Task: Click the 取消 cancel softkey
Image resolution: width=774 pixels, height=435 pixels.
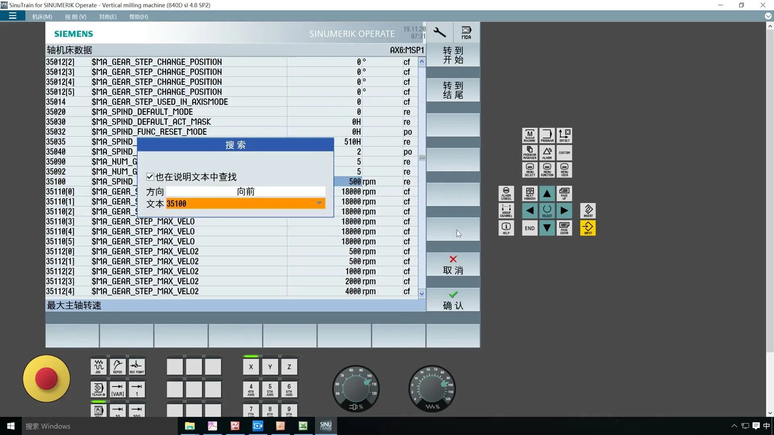Action: tap(453, 265)
